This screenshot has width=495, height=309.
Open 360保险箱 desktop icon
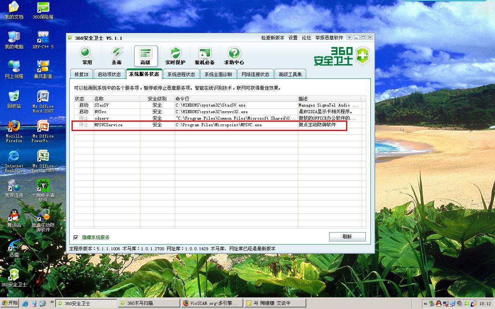click(x=43, y=10)
